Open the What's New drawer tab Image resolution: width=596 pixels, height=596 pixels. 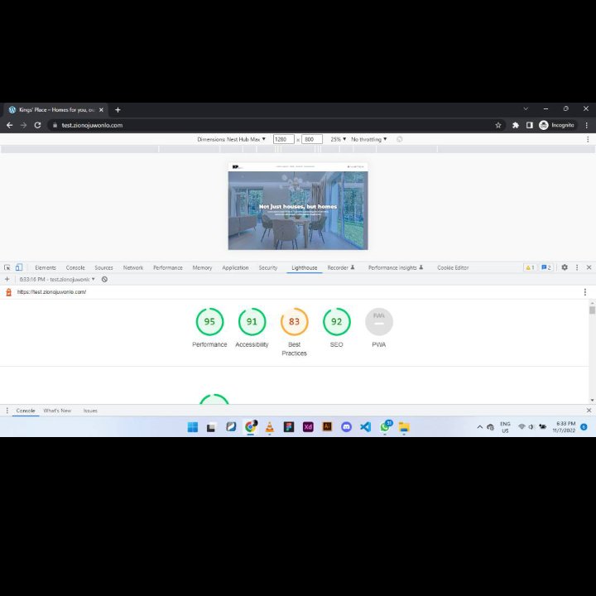coord(57,411)
